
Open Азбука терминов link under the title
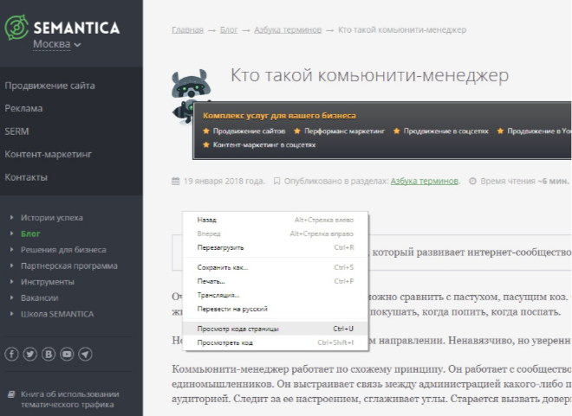pyautogui.click(x=425, y=182)
